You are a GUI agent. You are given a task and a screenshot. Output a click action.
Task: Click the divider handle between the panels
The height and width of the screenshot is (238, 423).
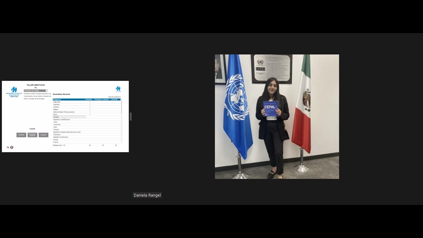click(131, 116)
